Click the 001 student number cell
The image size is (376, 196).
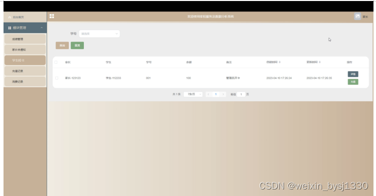[148, 78]
